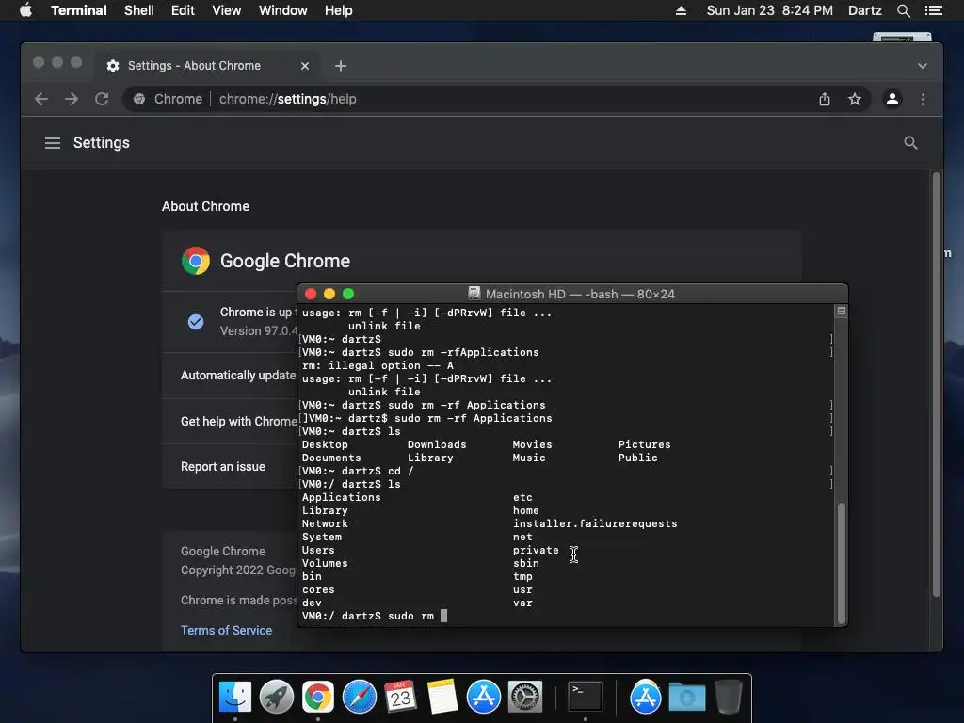Zoom the Terminal window with green button
Screen dimensions: 964x723
click(348, 294)
